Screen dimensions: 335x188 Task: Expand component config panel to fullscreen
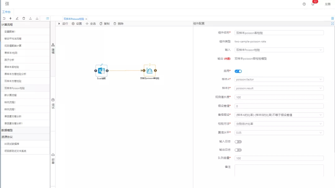[x=333, y=24]
